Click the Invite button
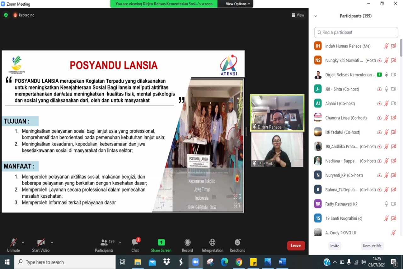 pyautogui.click(x=335, y=246)
